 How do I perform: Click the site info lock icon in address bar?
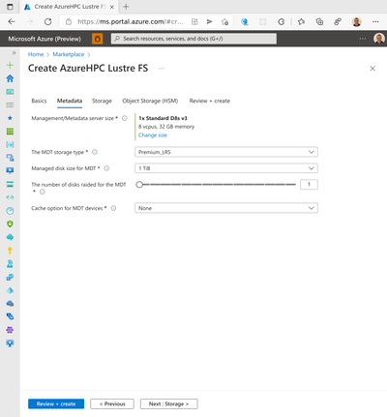(x=69, y=21)
